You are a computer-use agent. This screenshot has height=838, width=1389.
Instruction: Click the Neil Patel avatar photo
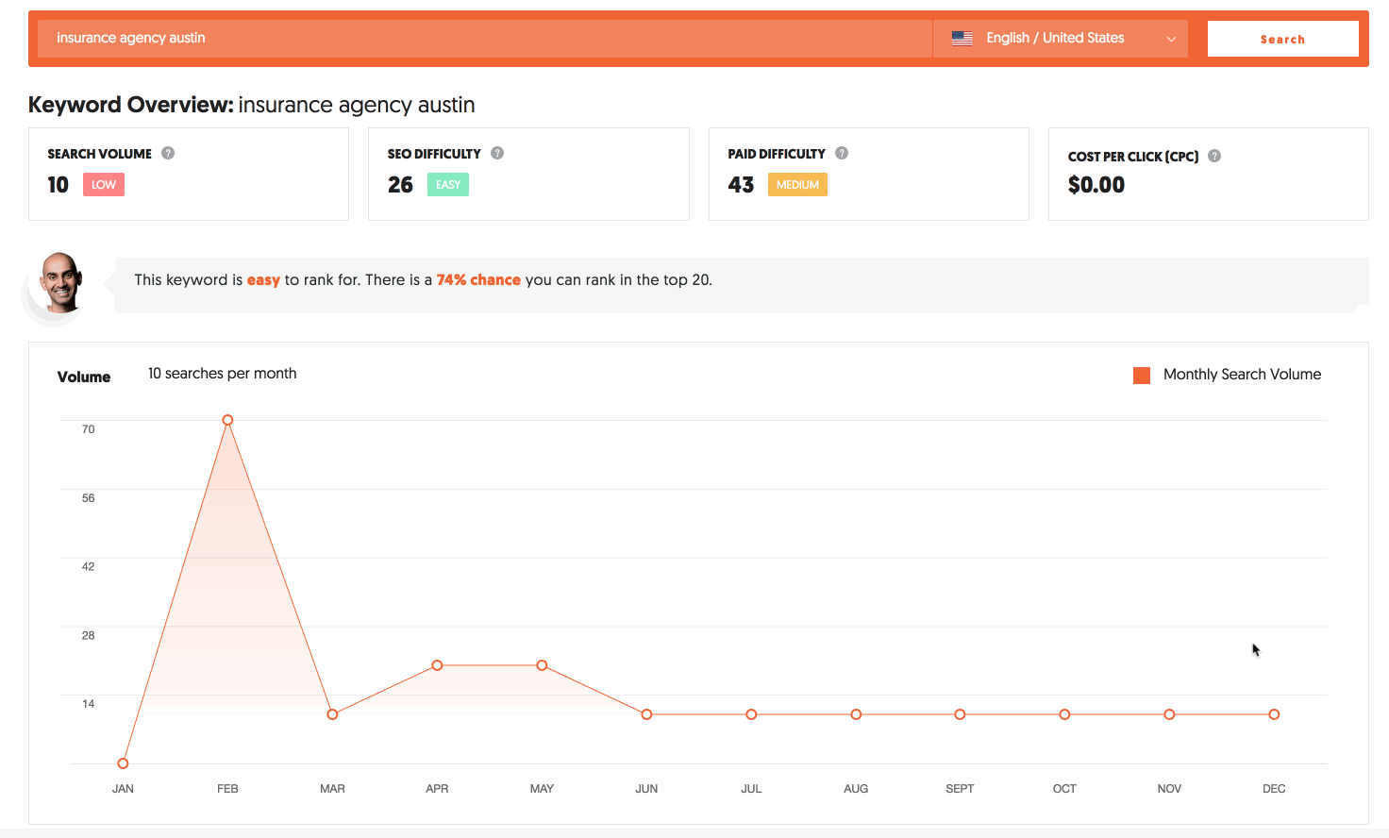click(x=60, y=282)
